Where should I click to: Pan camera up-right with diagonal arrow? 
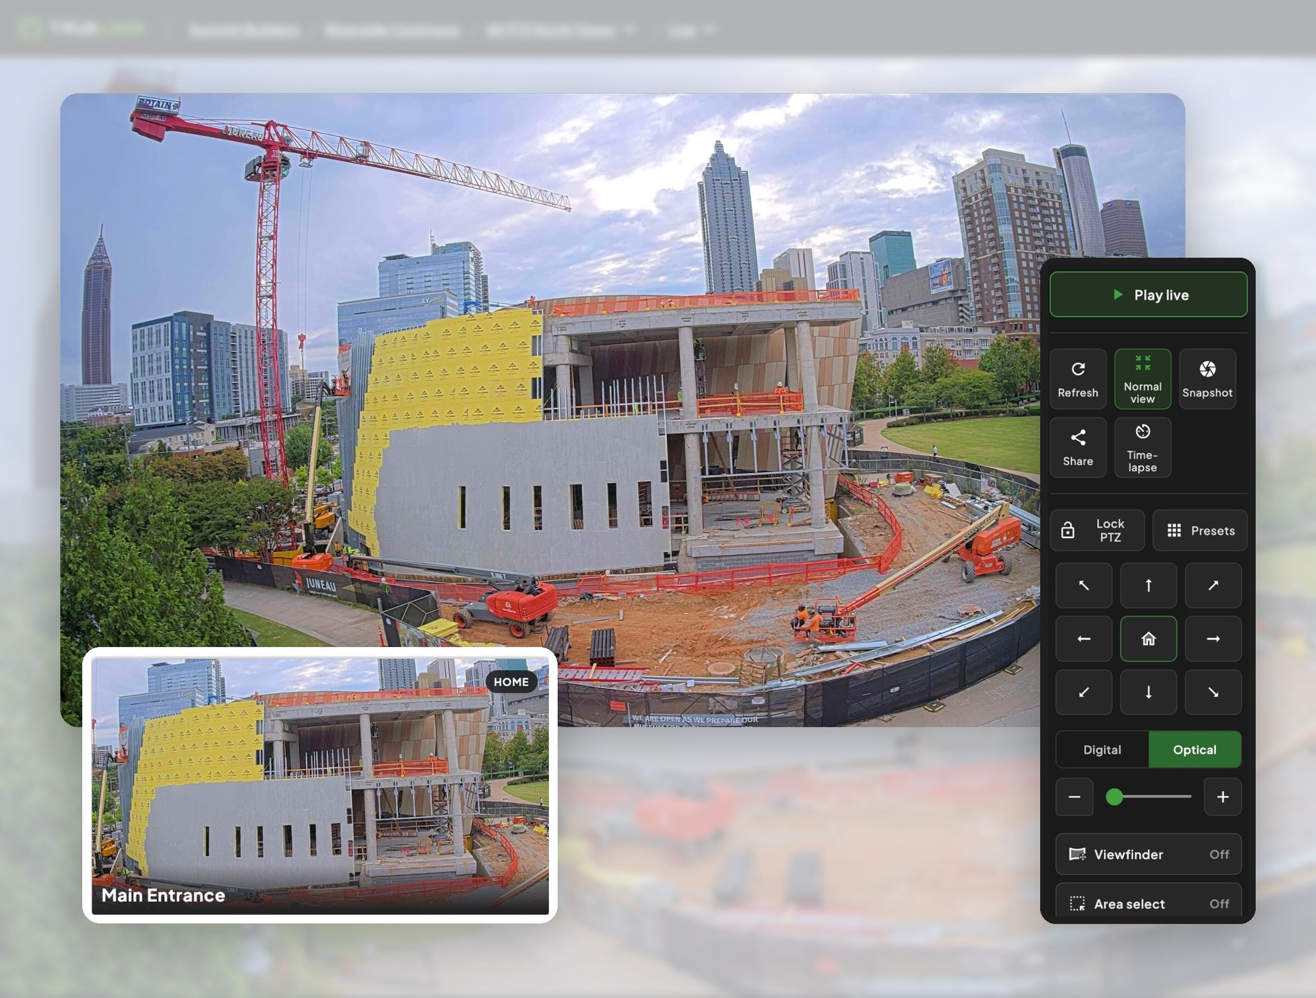tap(1212, 586)
